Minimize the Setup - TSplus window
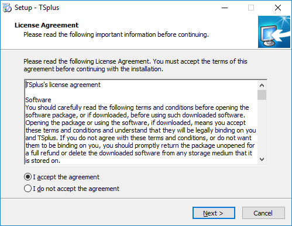292x226 pixels. 225,8
